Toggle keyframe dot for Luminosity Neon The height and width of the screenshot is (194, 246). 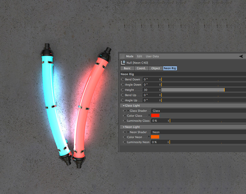[x=124, y=142]
